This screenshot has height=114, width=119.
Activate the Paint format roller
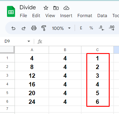[x=44, y=28]
